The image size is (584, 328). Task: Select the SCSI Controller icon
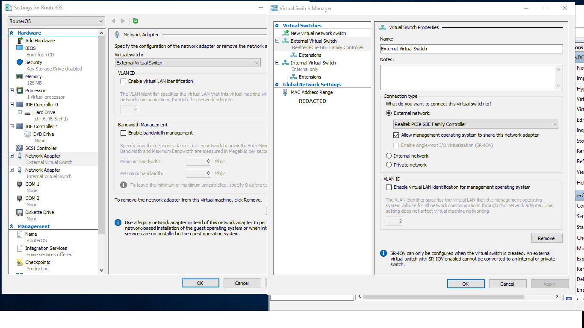tap(19, 148)
